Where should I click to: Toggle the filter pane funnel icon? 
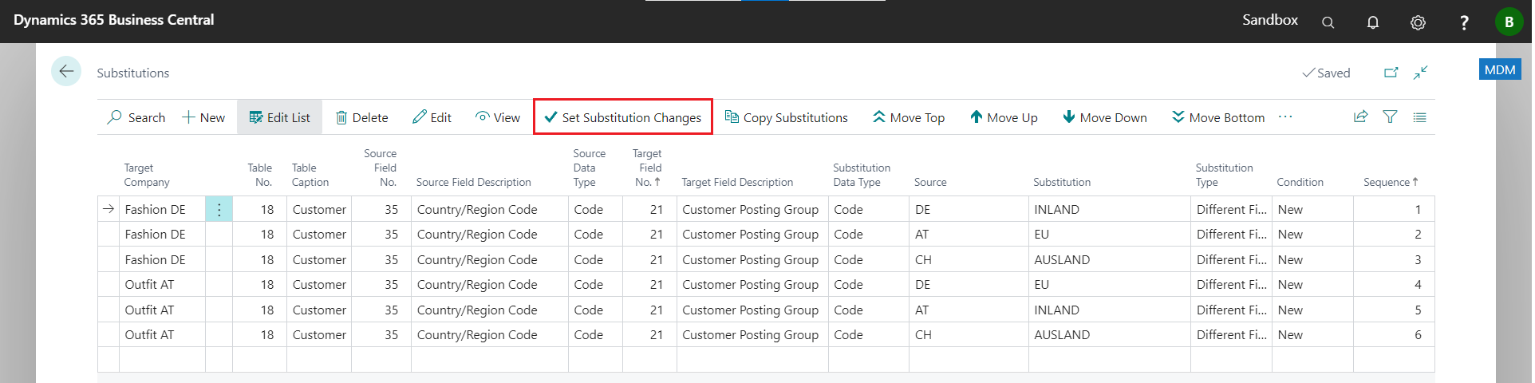(x=1390, y=116)
